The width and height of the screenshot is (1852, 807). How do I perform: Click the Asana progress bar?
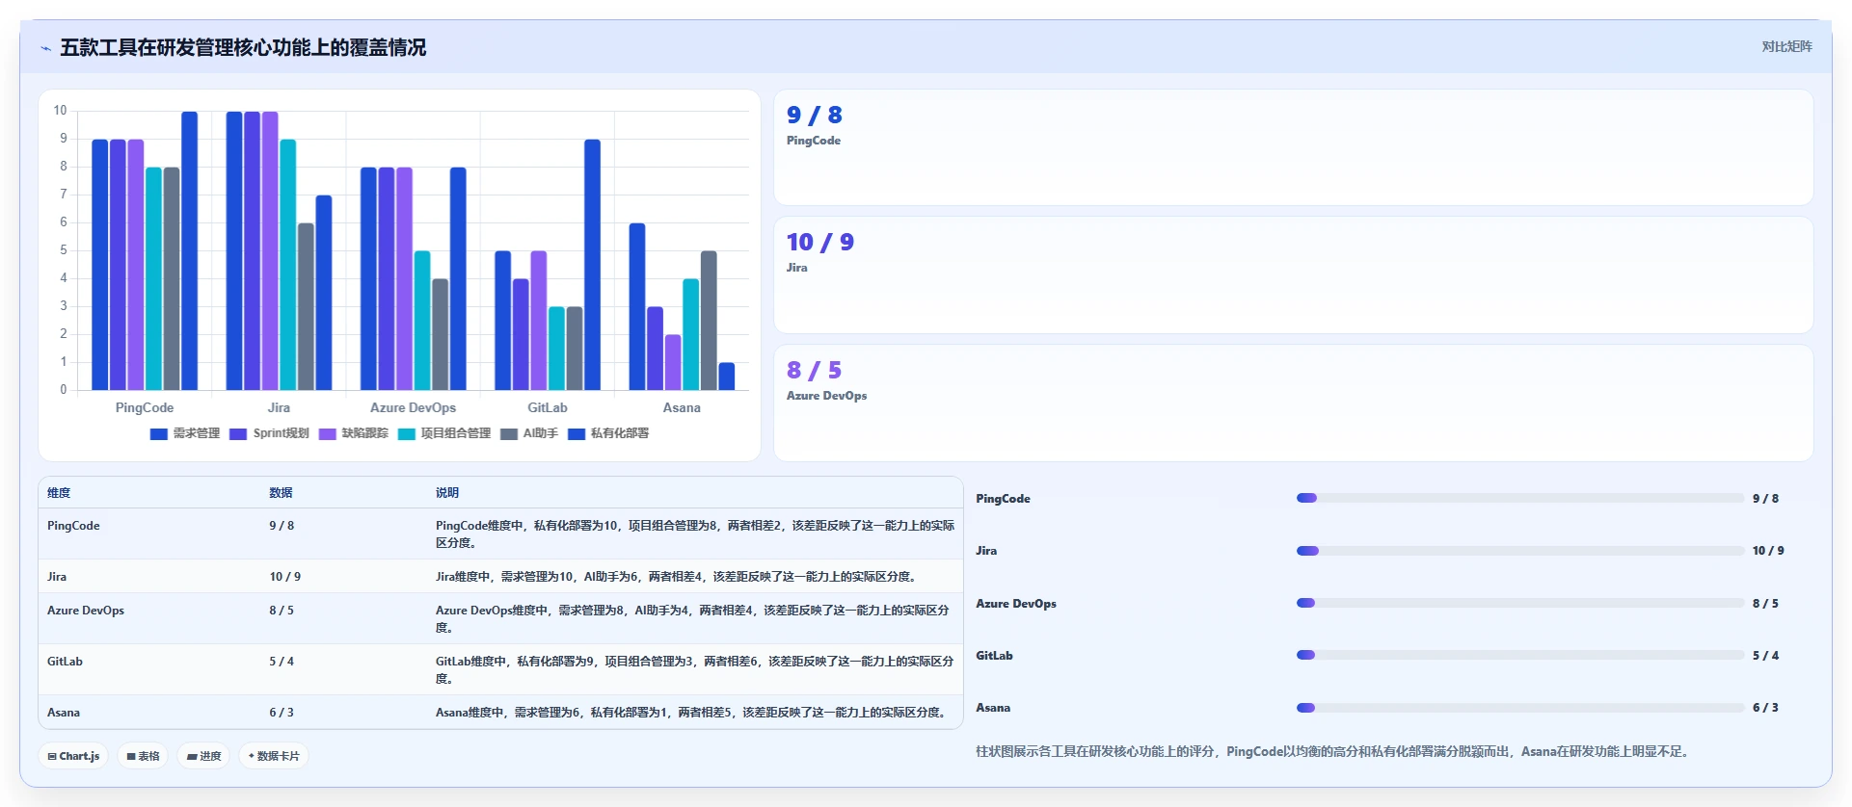[x=1520, y=708]
